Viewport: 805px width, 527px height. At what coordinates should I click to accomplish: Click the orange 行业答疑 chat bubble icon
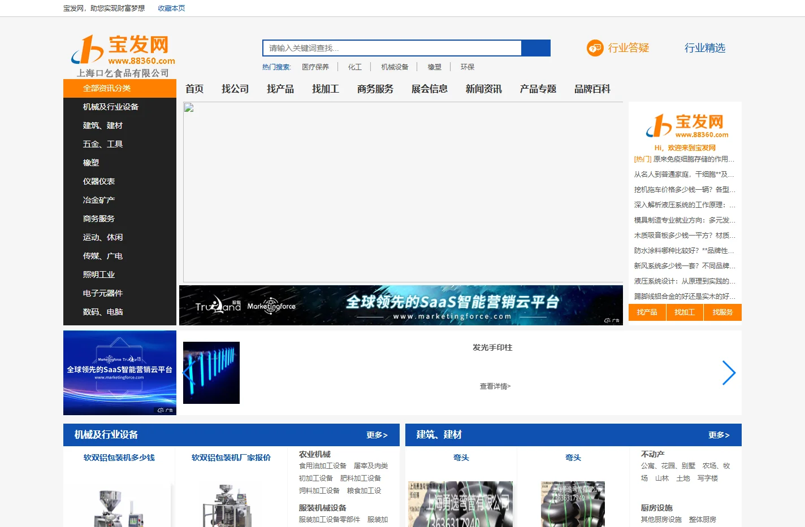595,48
